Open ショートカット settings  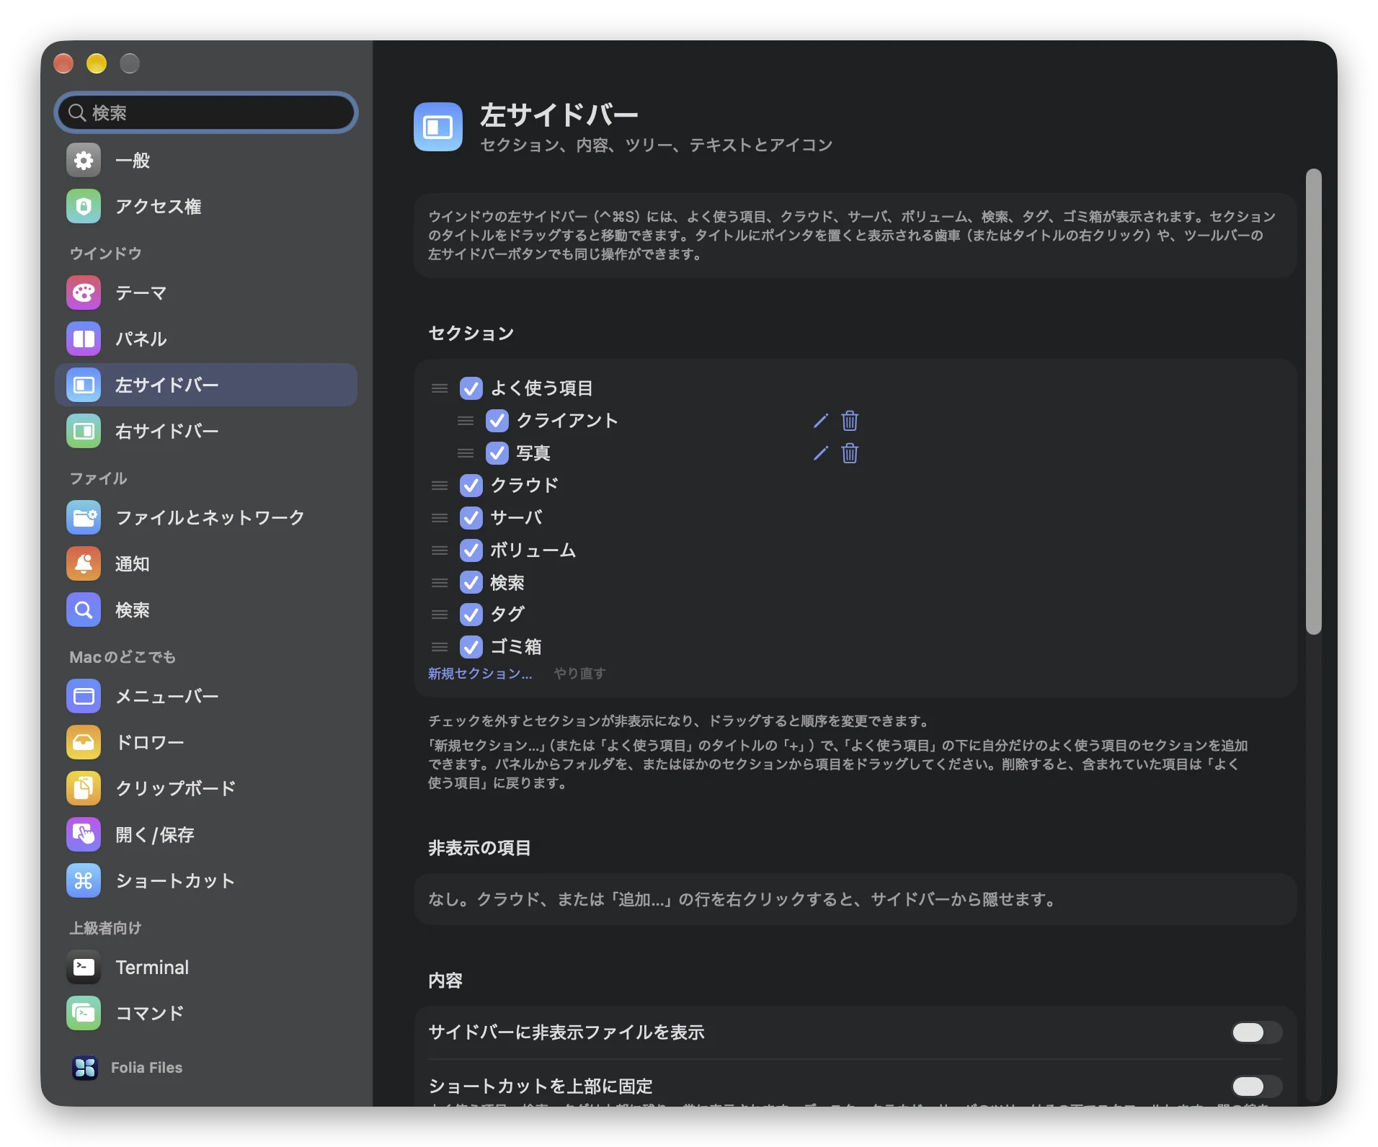click(206, 880)
